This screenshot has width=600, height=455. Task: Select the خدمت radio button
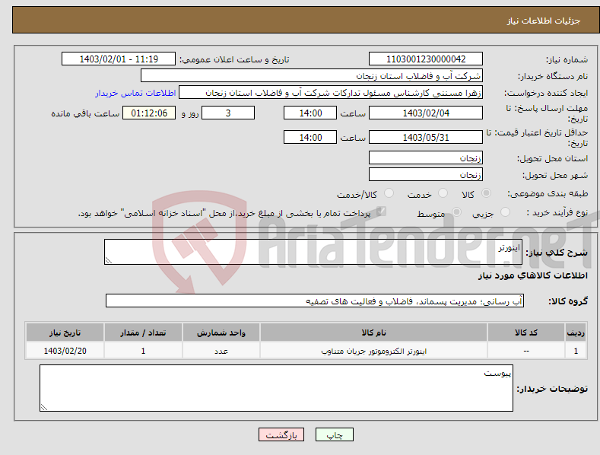443,193
